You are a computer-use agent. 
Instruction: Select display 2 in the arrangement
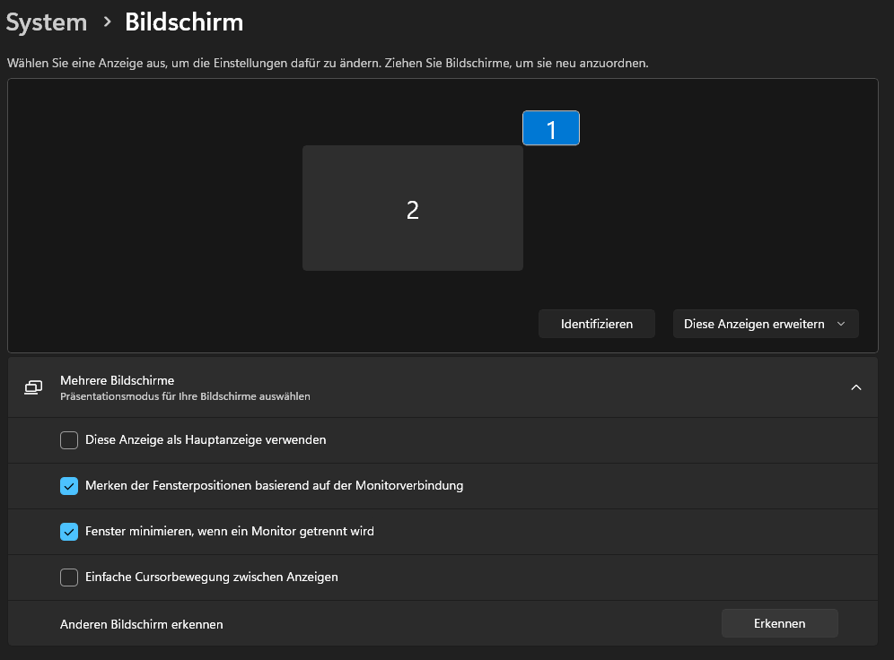pos(413,208)
